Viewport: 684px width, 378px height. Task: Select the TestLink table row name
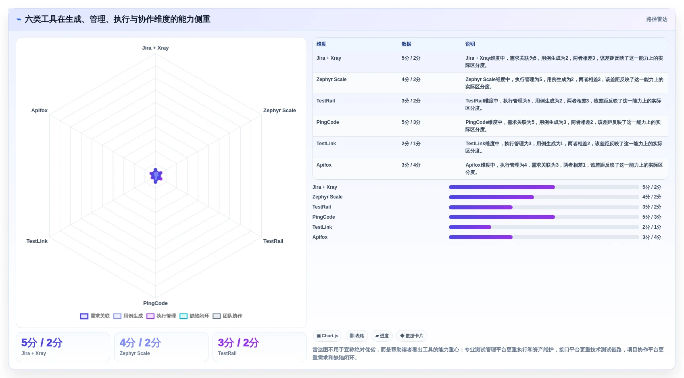pyautogui.click(x=326, y=144)
